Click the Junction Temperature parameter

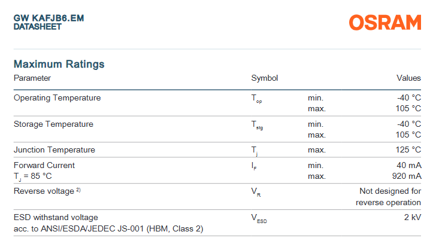coord(54,150)
